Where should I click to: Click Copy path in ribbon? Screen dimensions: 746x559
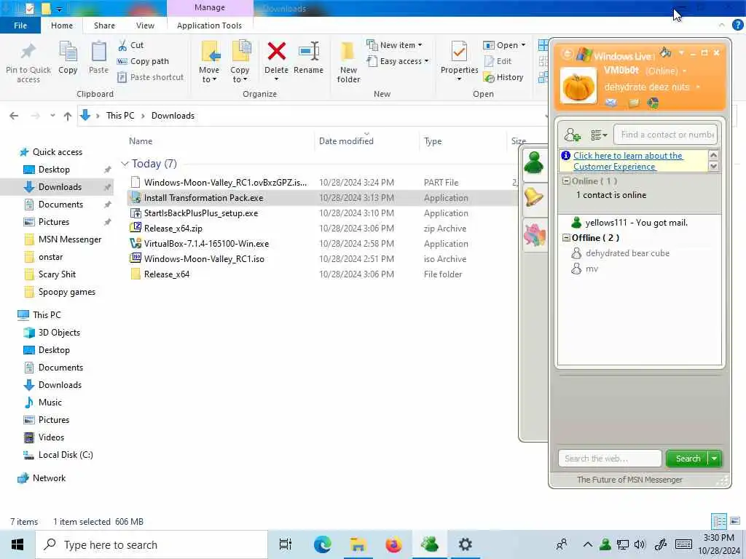click(x=144, y=61)
